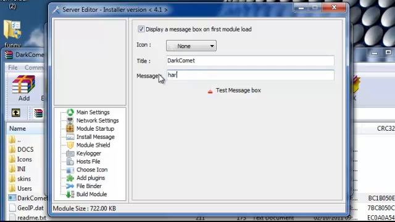
Task: Select the Keylogger keyboard icon in the tree
Action: [x=70, y=154]
